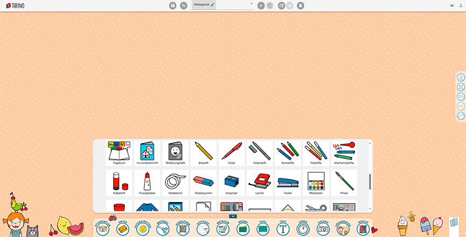Select the Uhren clock category
Viewport: 466px width, 237px height.
pyautogui.click(x=303, y=228)
